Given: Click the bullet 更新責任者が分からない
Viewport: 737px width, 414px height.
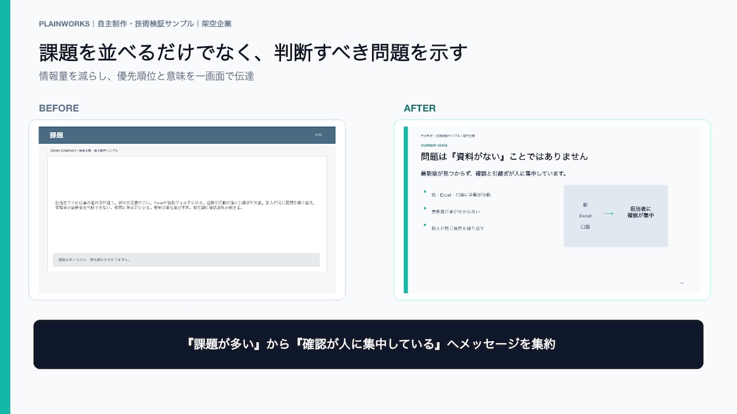Looking at the screenshot, I should click(x=455, y=212).
